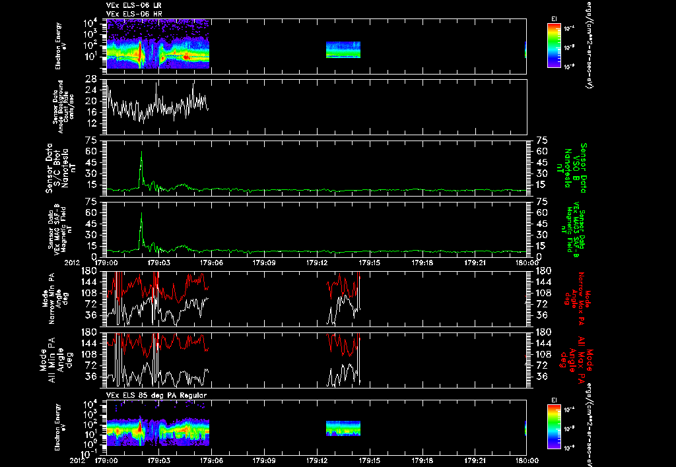The width and height of the screenshot is (676, 467).
Task: Click "179:21" on the time axis under the 85 deg PA spectrogram
Action: 475,460
